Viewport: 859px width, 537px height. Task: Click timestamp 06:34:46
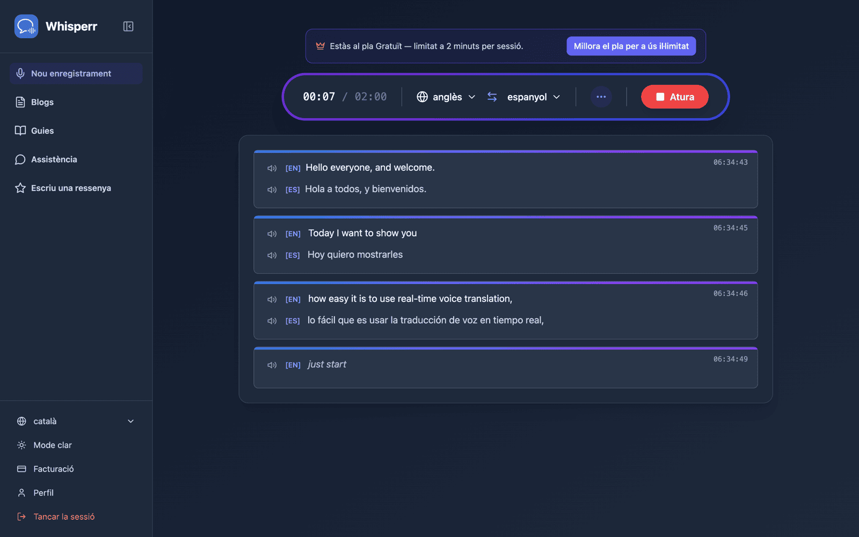730,293
